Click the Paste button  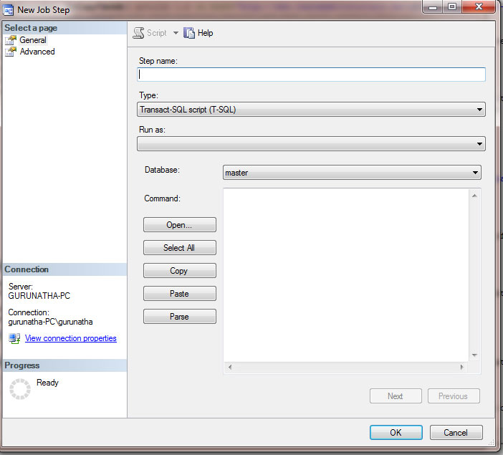click(x=179, y=294)
